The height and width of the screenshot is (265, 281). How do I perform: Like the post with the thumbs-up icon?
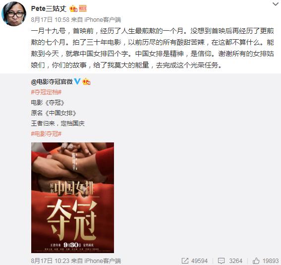pos(256,261)
